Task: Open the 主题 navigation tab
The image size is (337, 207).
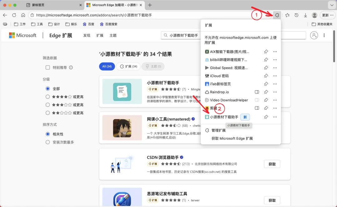Action: coord(113,36)
